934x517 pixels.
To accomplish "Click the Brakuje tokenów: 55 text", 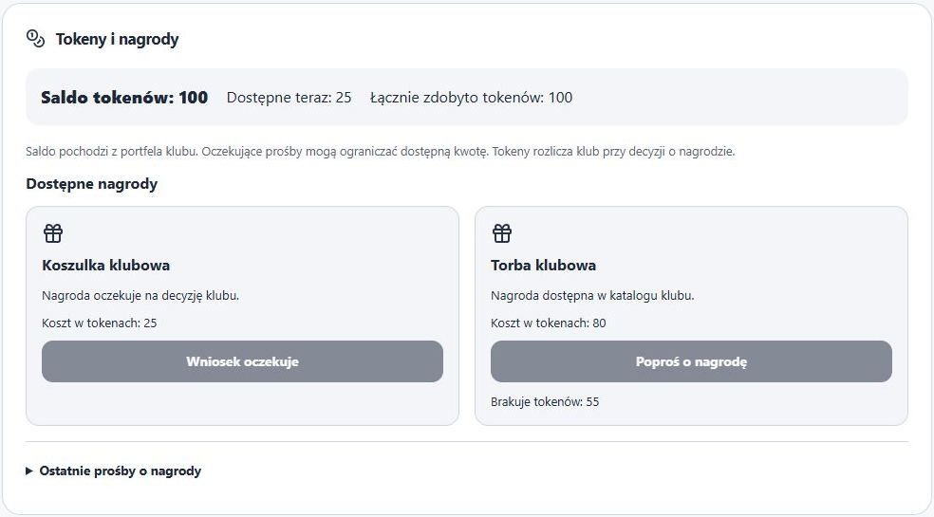I will coord(545,401).
